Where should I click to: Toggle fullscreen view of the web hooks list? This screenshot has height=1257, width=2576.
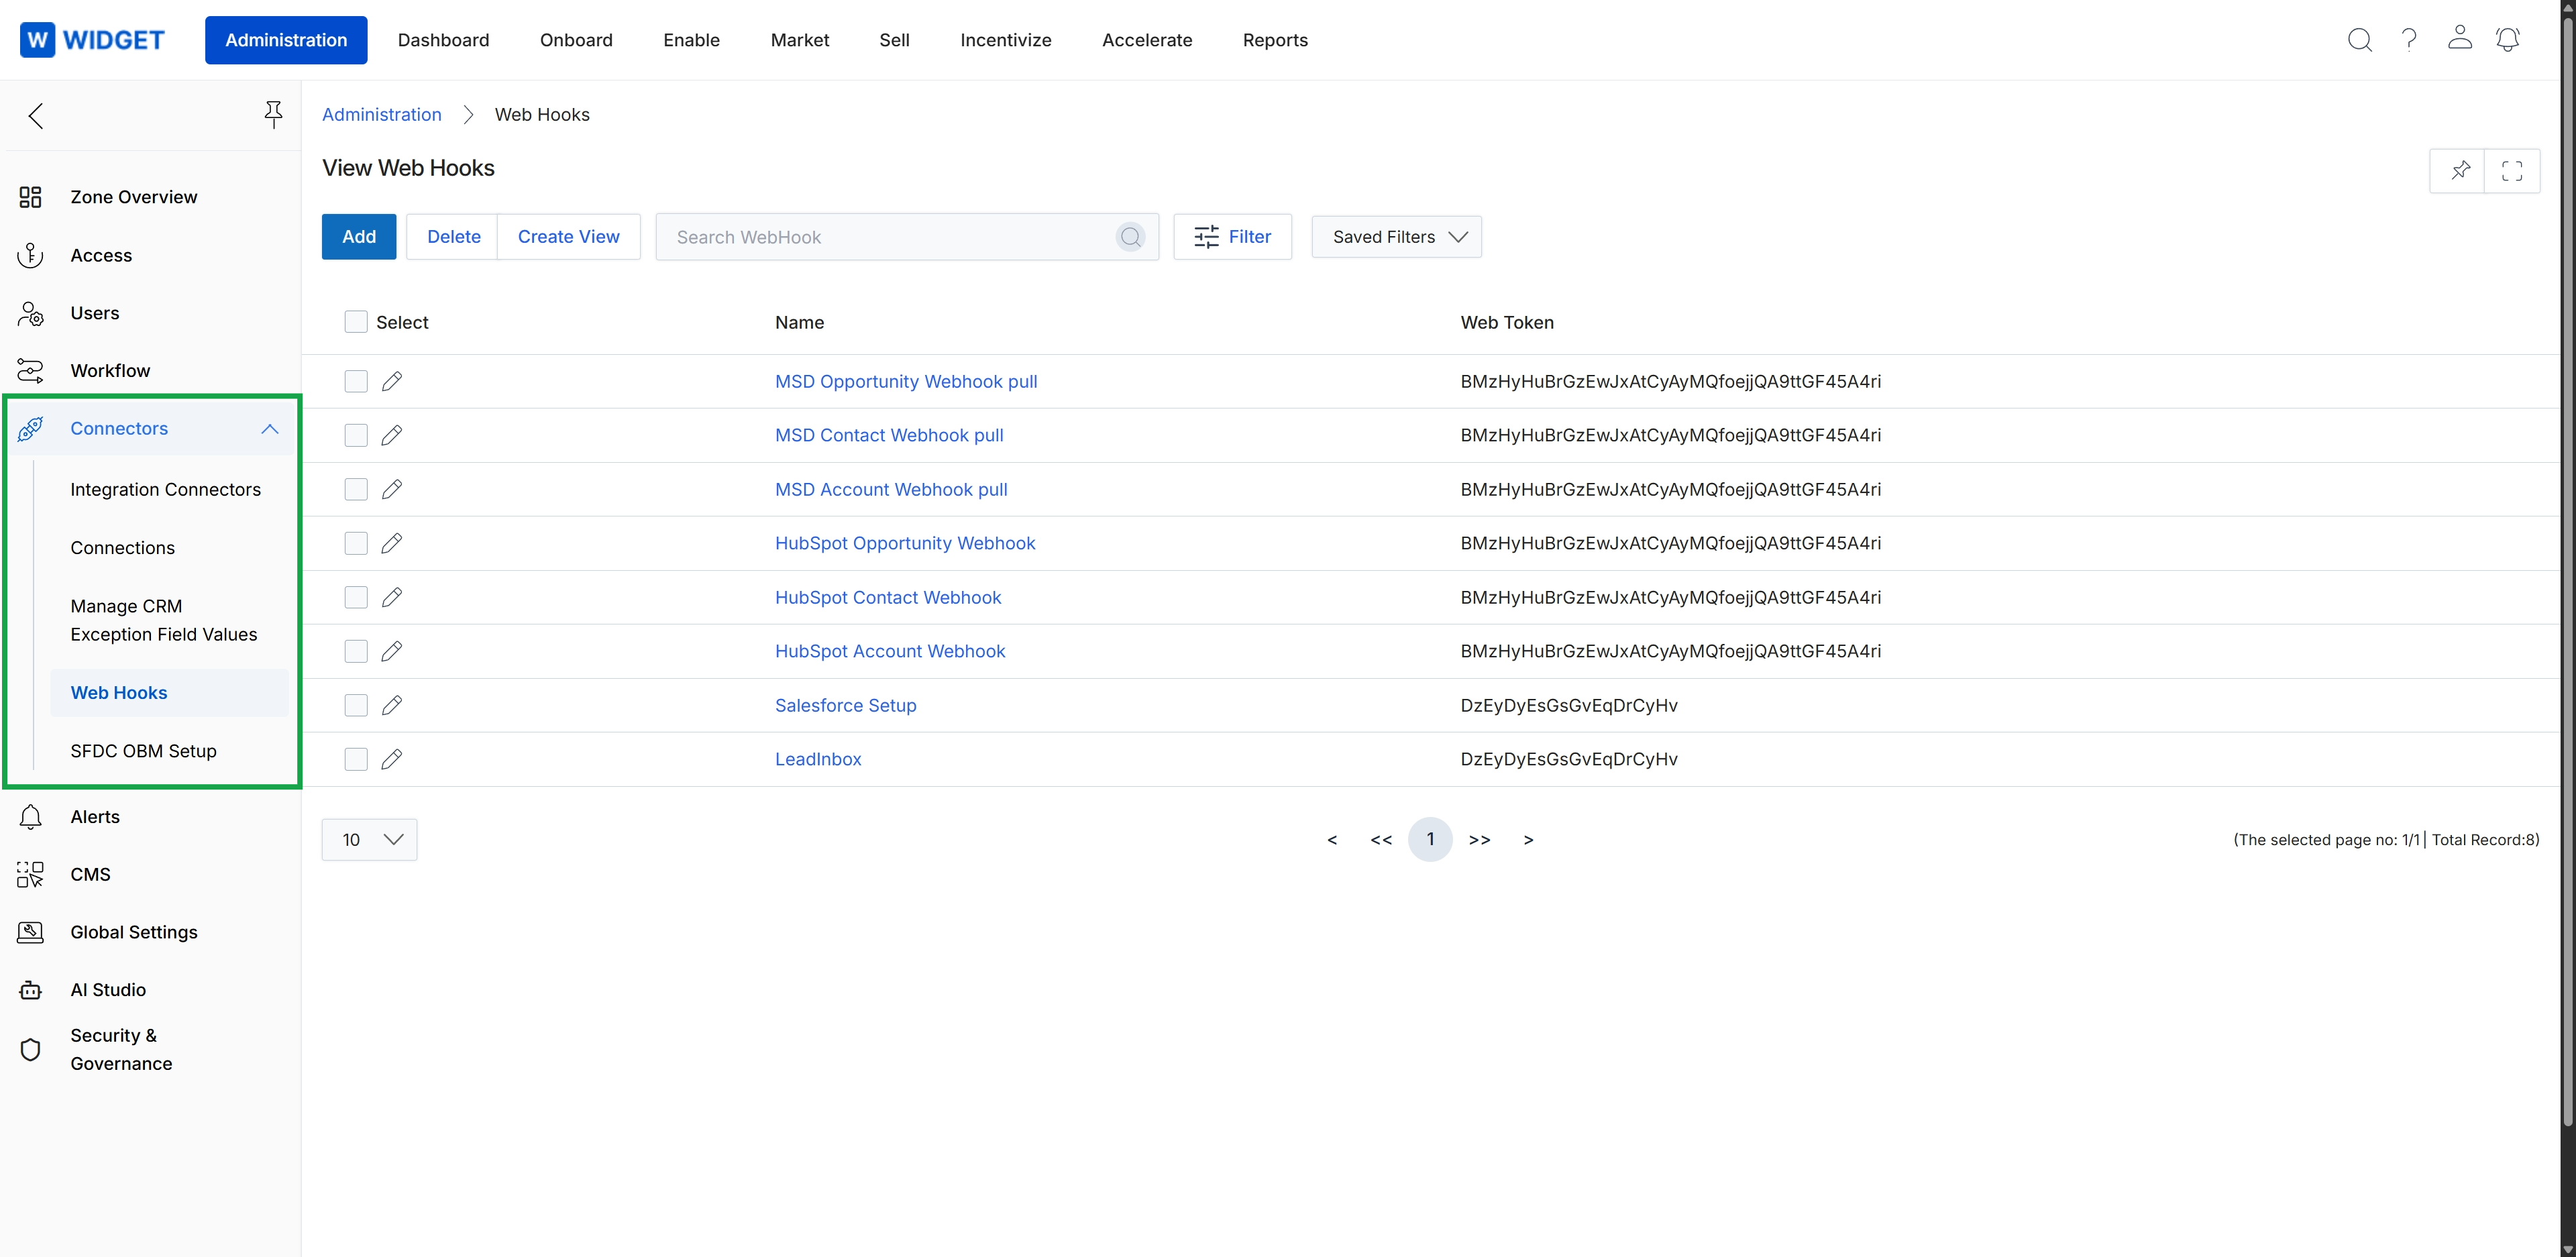coord(2511,170)
